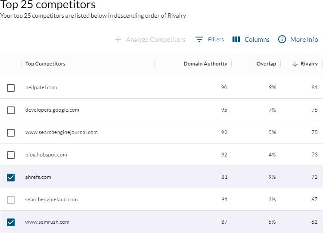Tick the developers.google.com checkbox
323x234 pixels.
point(11,110)
